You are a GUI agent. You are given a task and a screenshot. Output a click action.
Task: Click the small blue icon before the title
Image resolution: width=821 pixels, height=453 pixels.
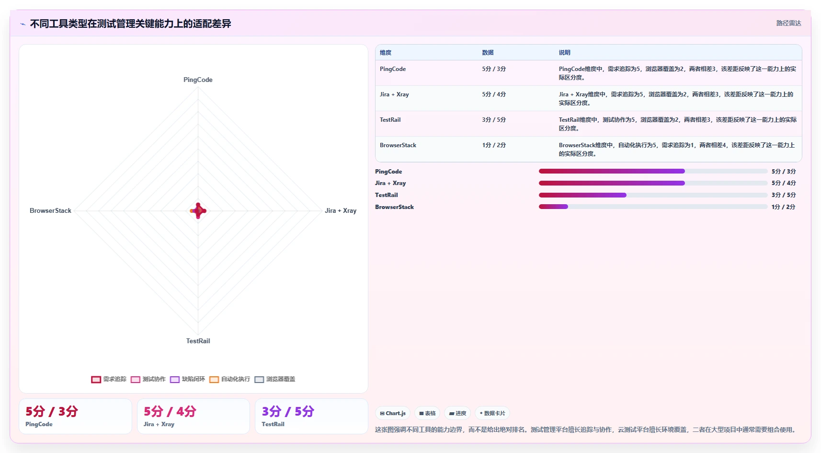[23, 24]
